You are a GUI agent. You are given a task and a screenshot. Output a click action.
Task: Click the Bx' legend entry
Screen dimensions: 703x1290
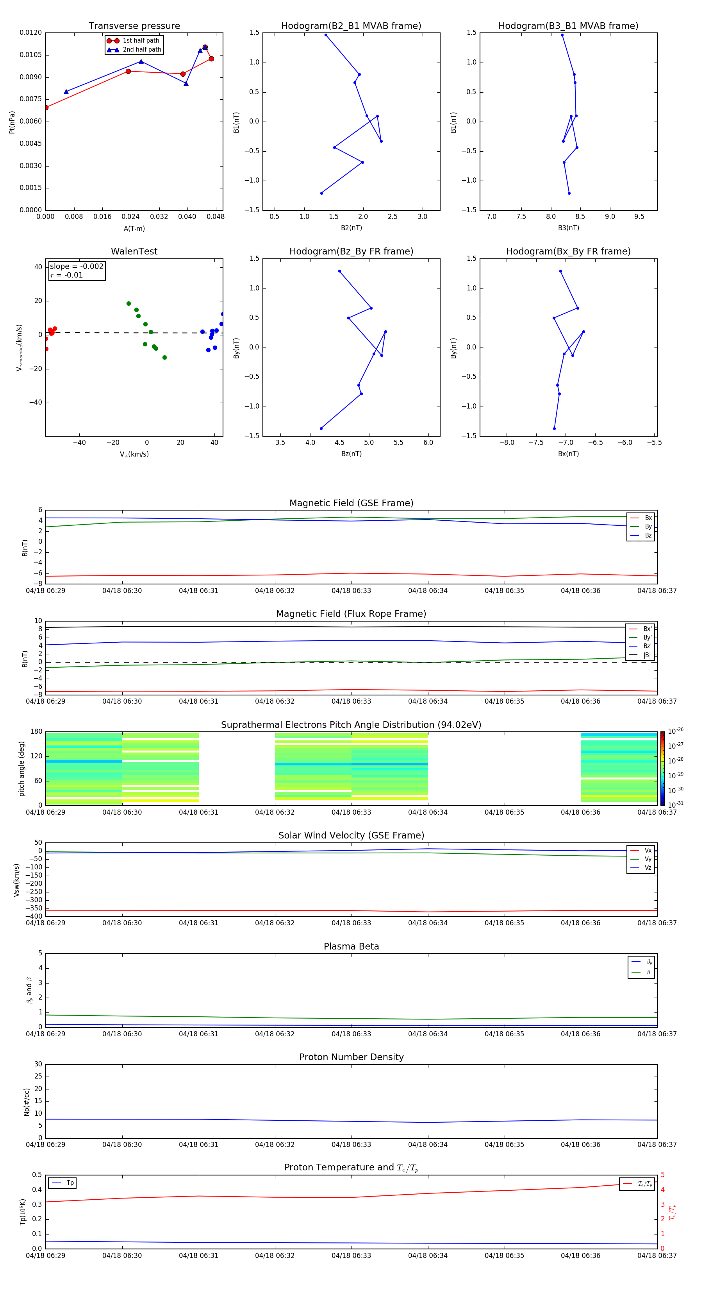click(x=641, y=629)
